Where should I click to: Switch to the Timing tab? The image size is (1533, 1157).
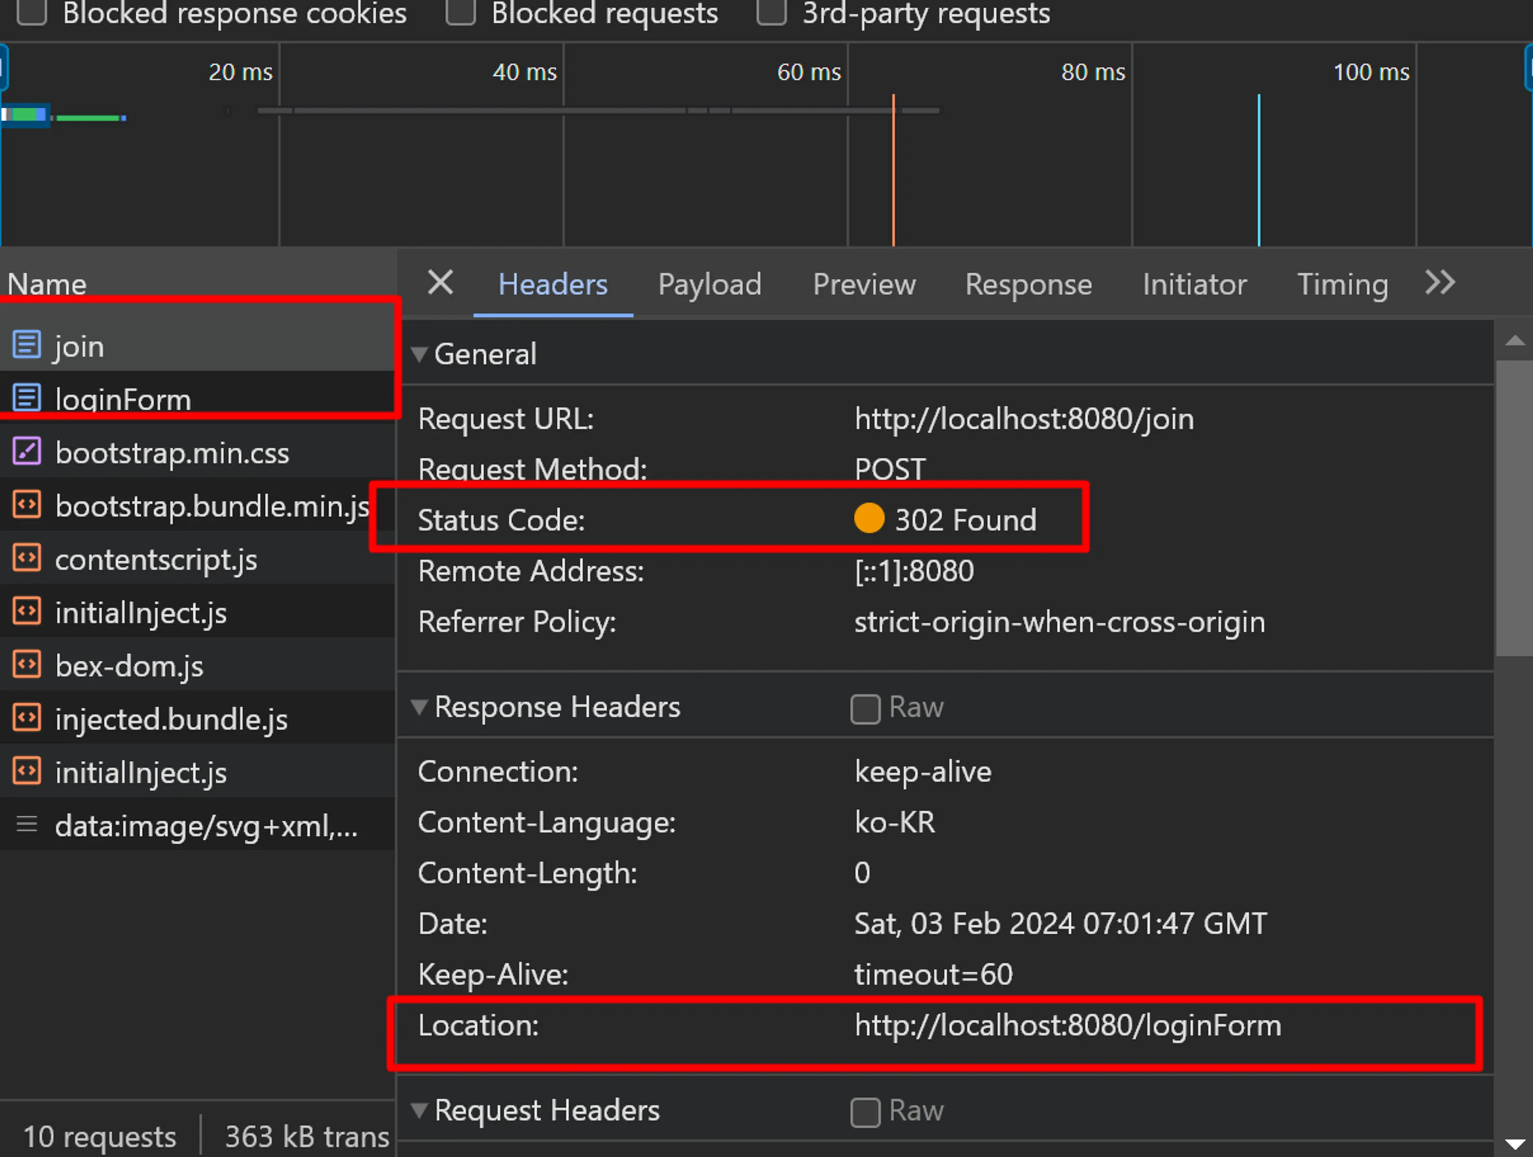point(1343,285)
